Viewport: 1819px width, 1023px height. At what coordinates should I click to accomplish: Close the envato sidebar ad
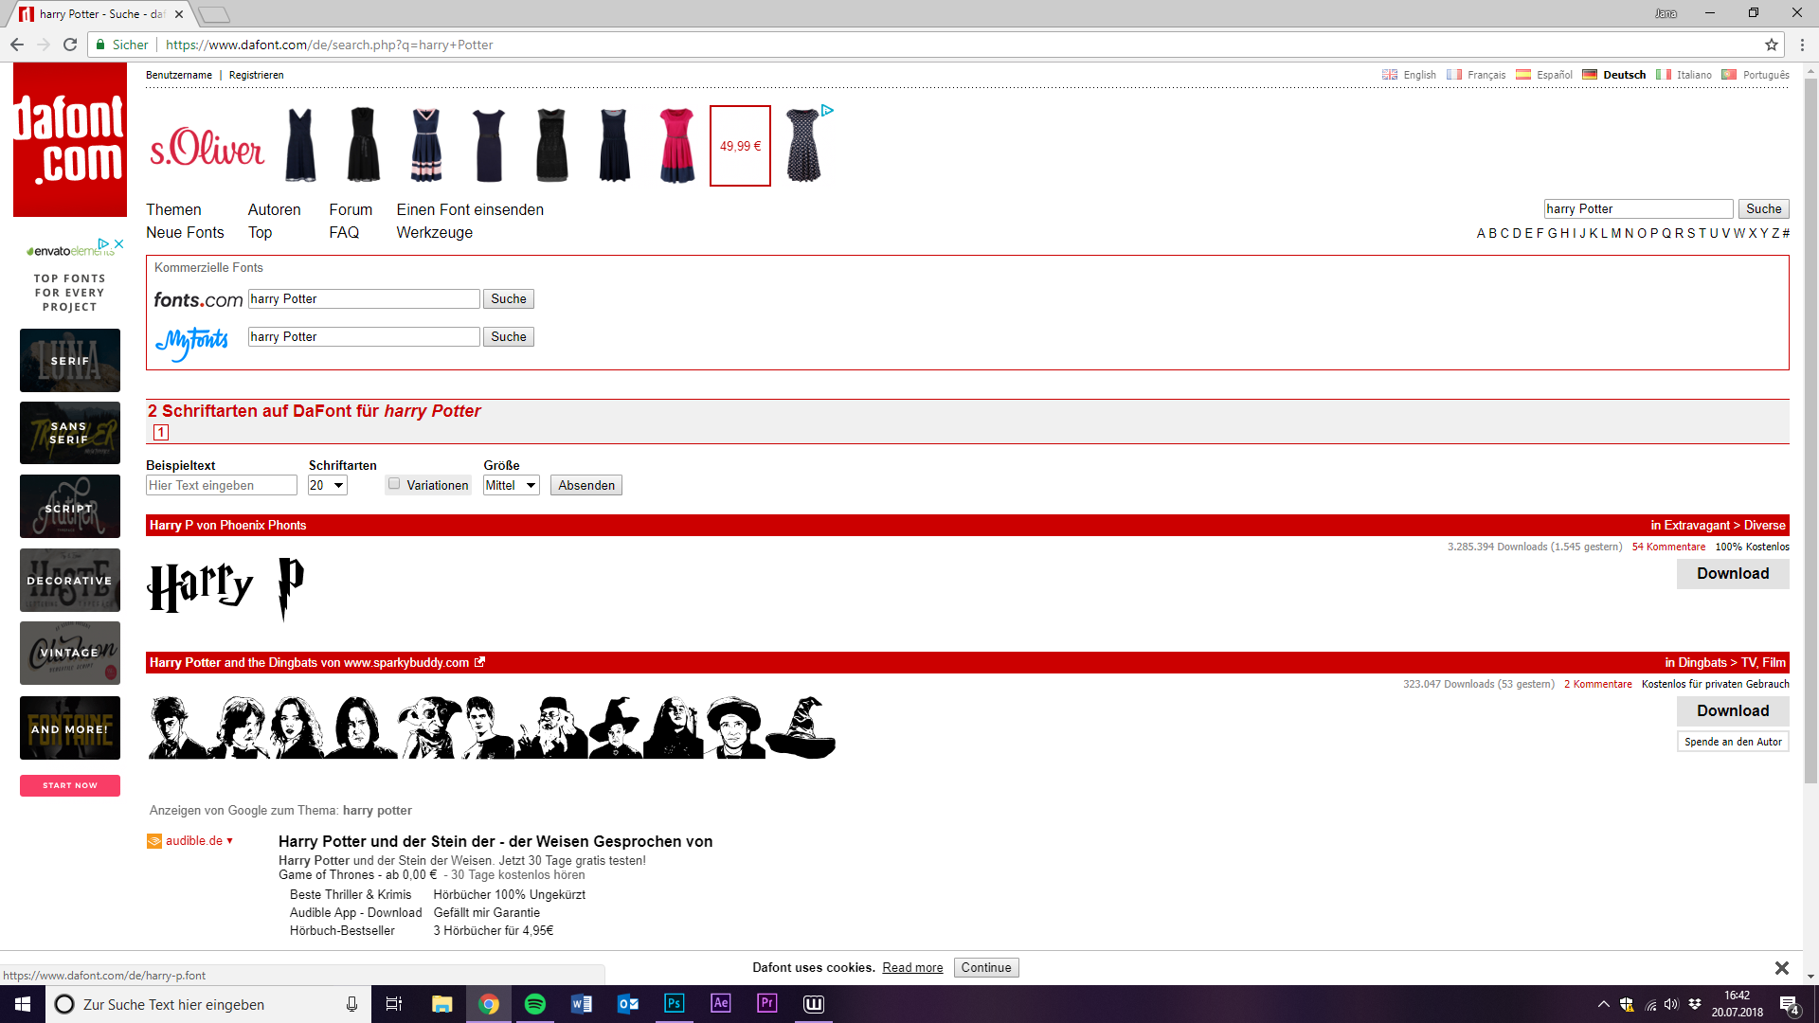[119, 243]
